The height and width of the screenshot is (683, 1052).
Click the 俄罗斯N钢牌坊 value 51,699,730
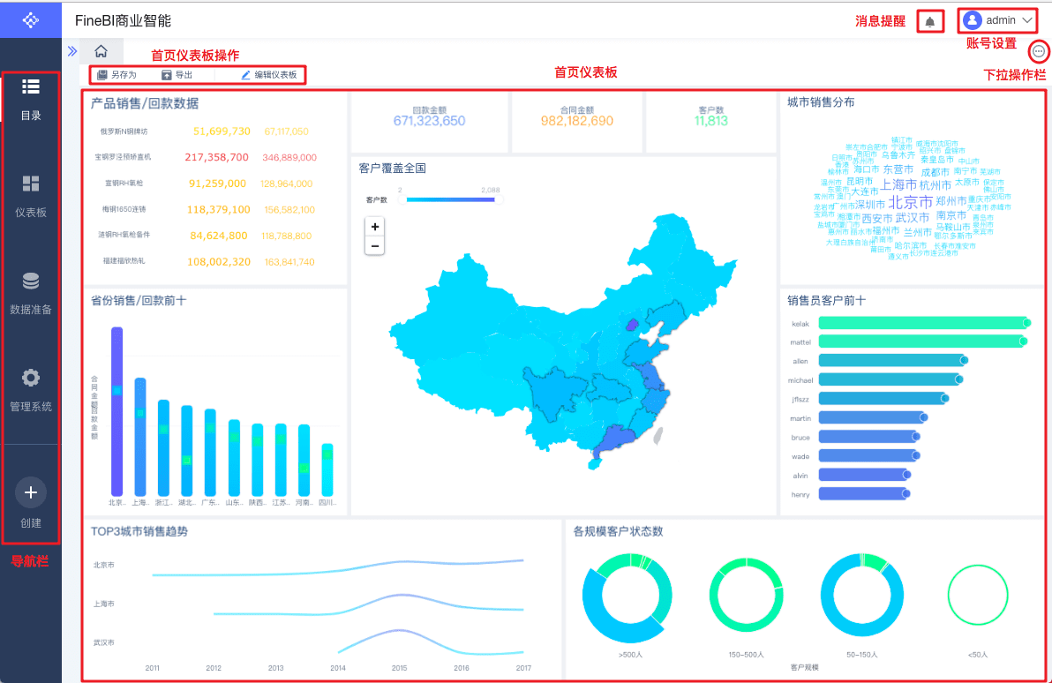[x=222, y=131]
